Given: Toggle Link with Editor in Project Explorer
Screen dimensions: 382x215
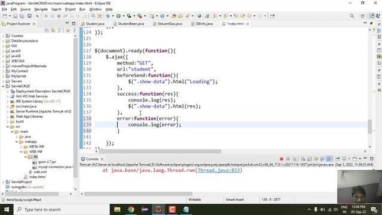Looking at the screenshot, I should [x=53, y=30].
